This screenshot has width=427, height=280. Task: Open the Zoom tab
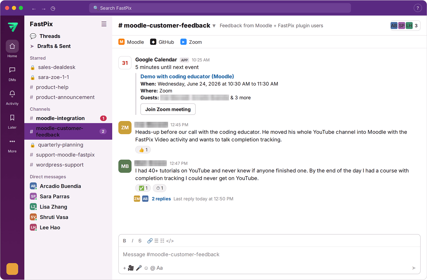tap(191, 42)
